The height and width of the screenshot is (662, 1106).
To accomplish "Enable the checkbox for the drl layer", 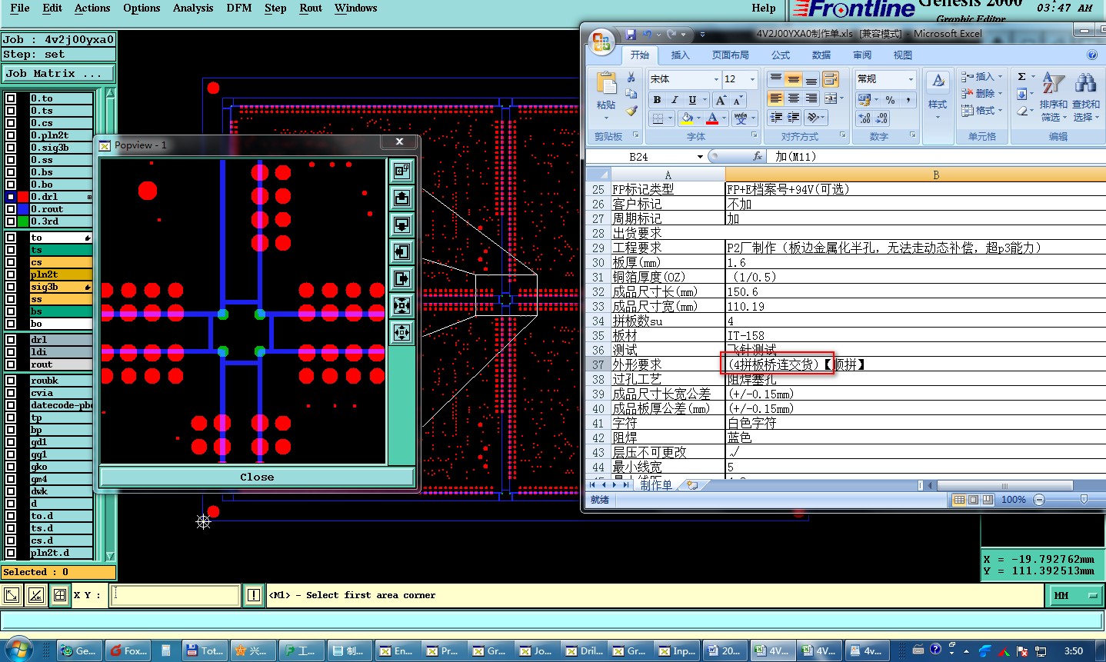I will [x=11, y=340].
